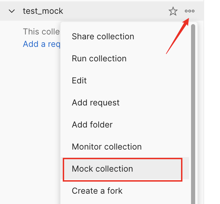Click the sidebar's right edge divider
This screenshot has height=204, width=220.
(x=204, y=103)
